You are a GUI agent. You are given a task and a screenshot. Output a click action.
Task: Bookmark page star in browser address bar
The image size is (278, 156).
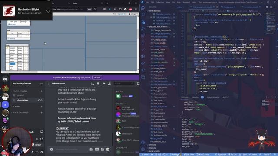(95, 9)
